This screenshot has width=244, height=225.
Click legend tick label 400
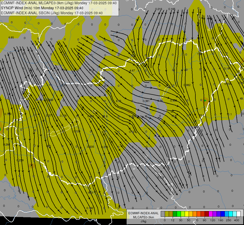point(237,220)
